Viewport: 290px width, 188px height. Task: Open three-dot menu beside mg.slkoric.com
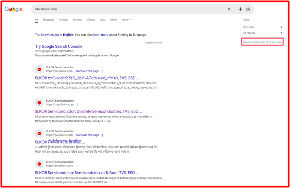[77, 105]
